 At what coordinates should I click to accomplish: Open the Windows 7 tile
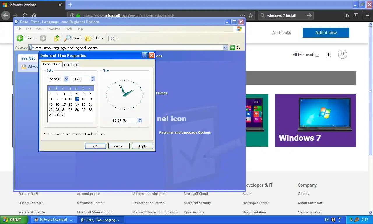315,120
